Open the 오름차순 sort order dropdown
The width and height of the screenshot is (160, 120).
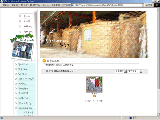coord(121,71)
